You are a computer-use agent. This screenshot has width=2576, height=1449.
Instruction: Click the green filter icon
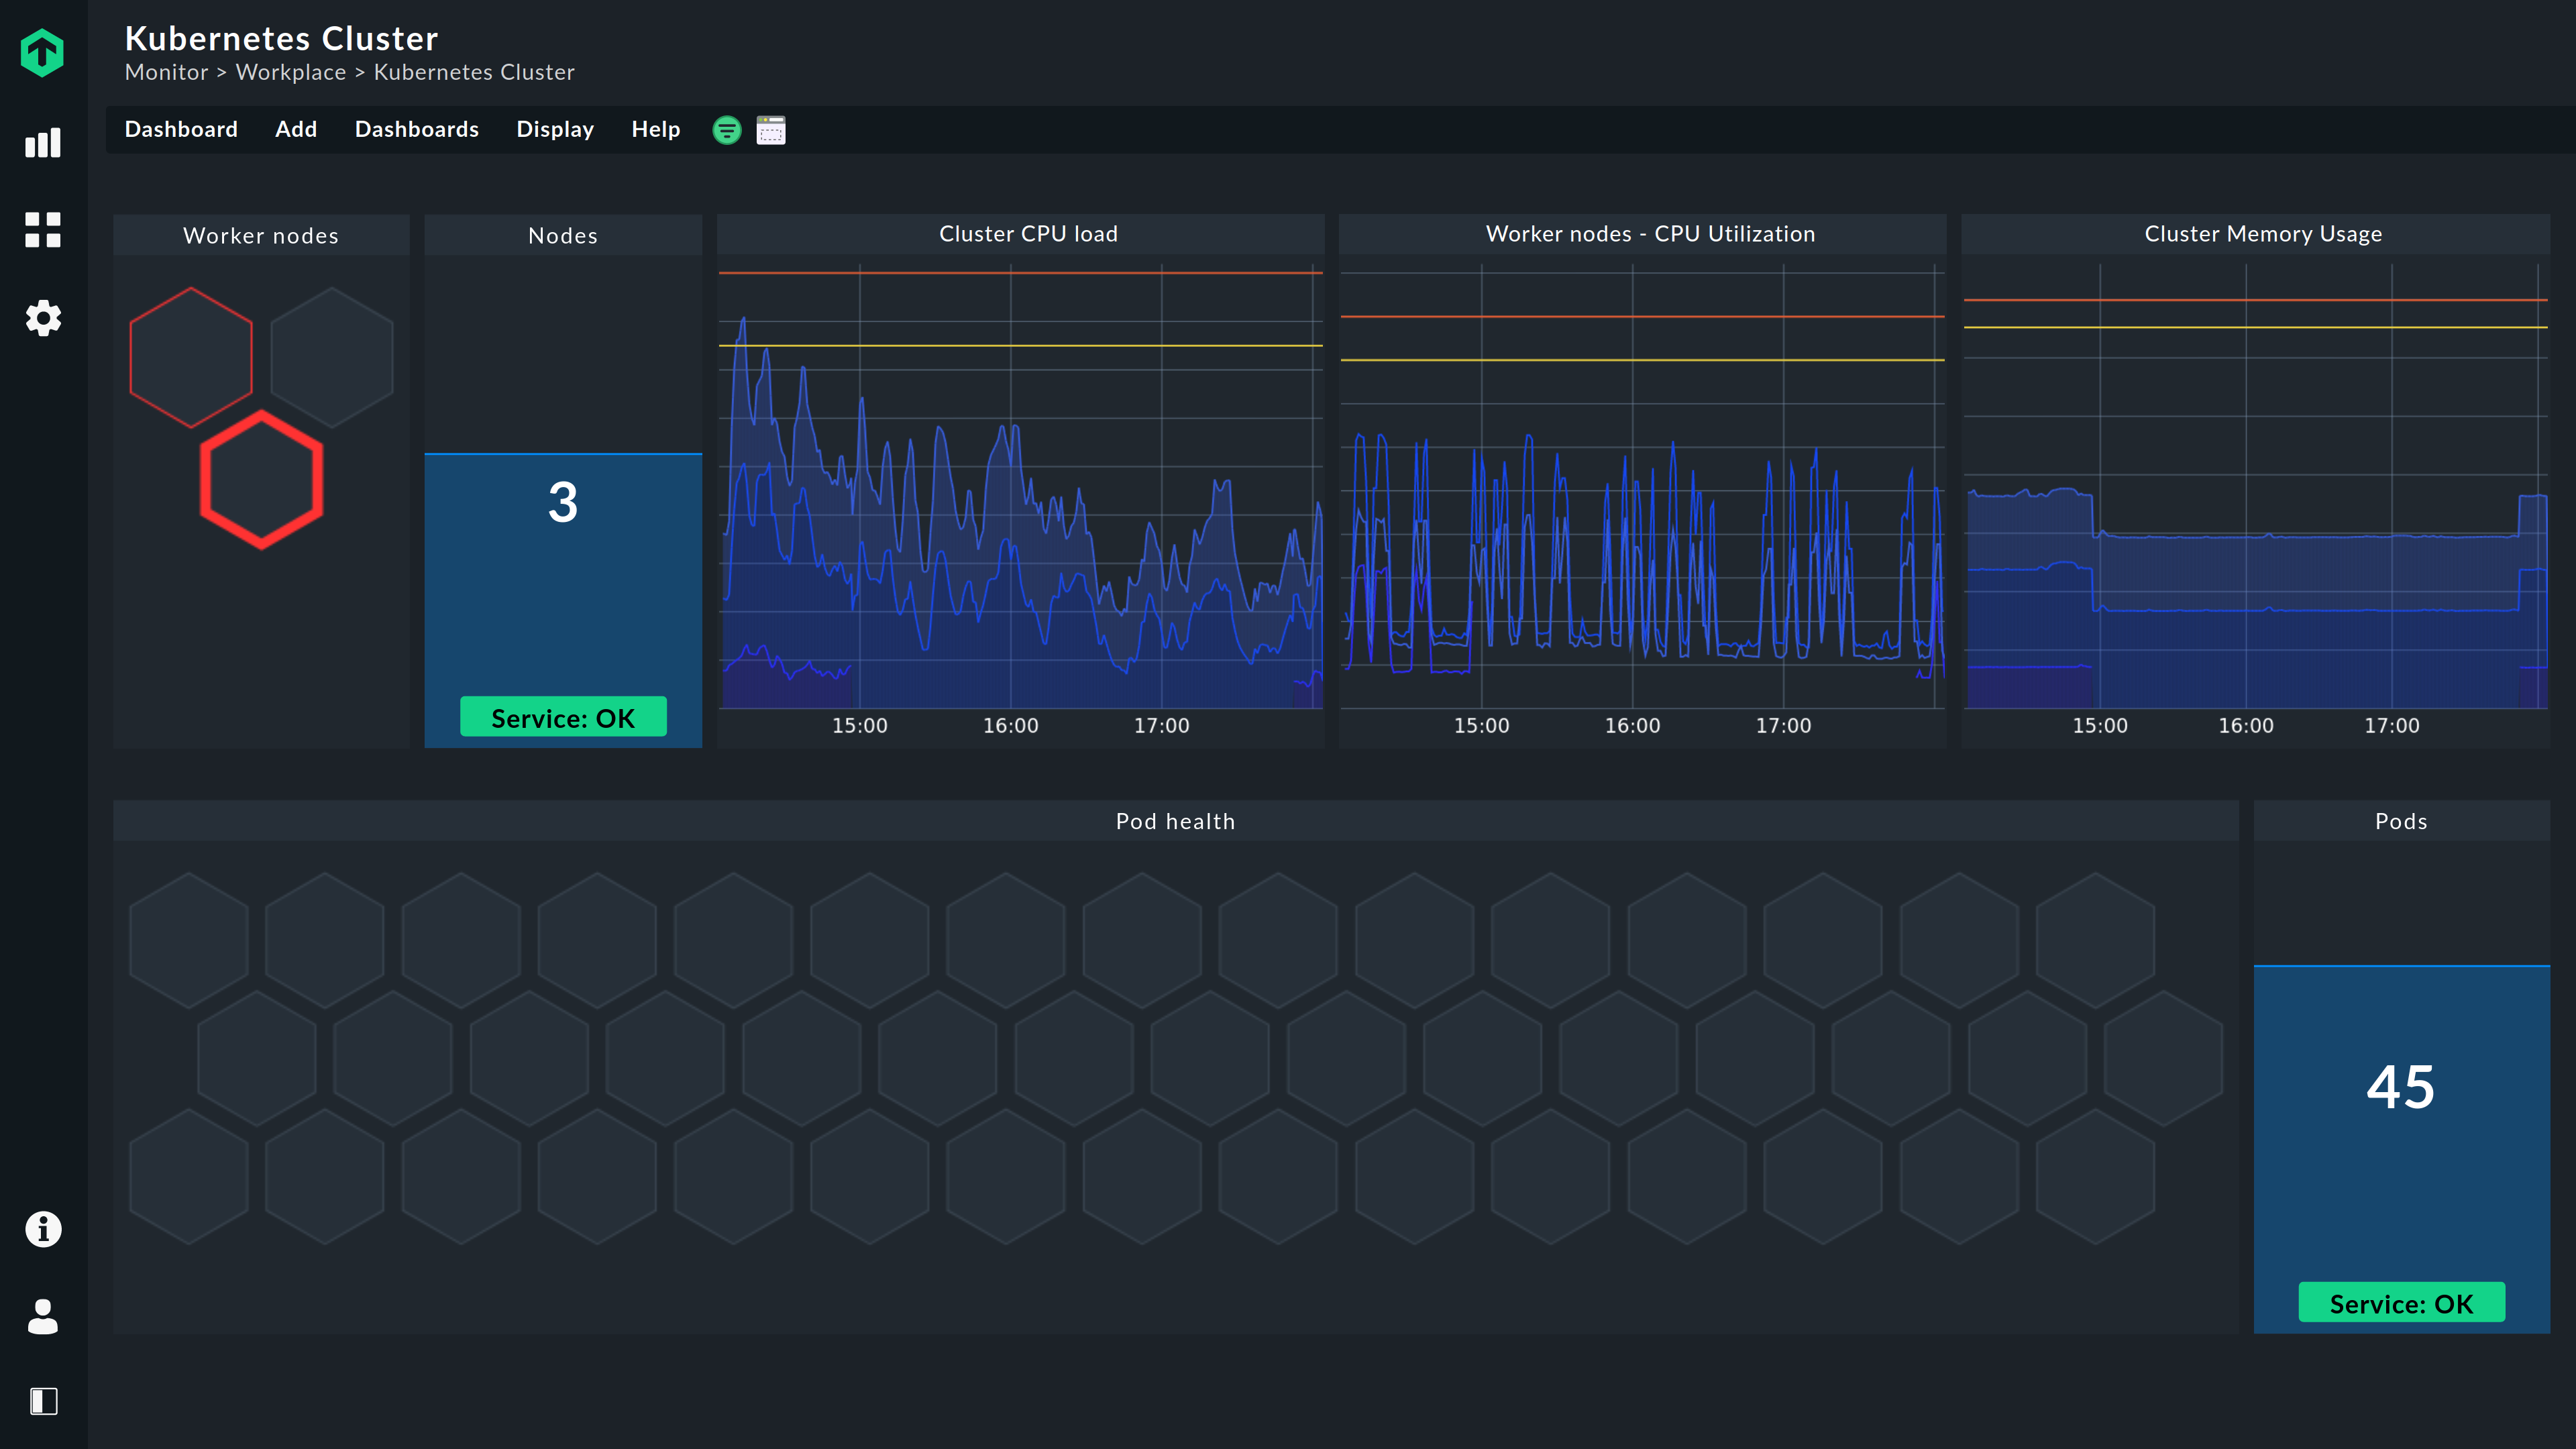(x=727, y=130)
